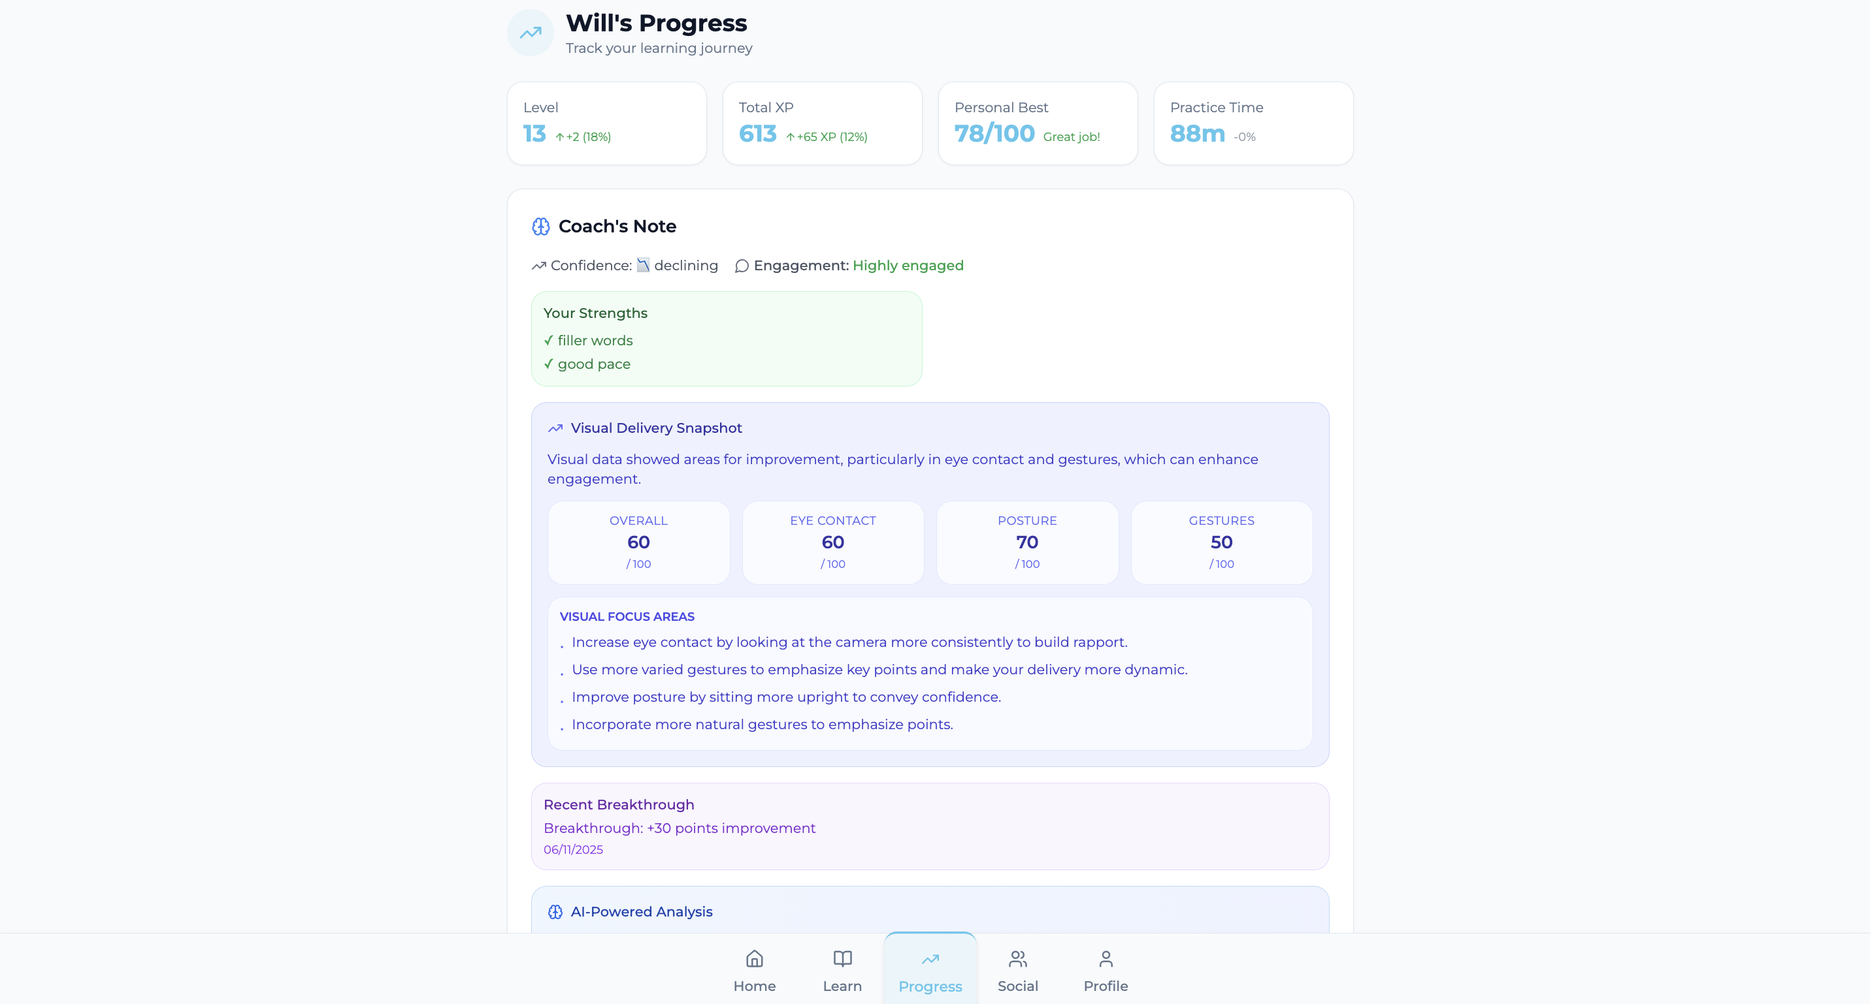Click the Home house icon
Viewport: 1870px width, 1004px height.
click(x=754, y=959)
